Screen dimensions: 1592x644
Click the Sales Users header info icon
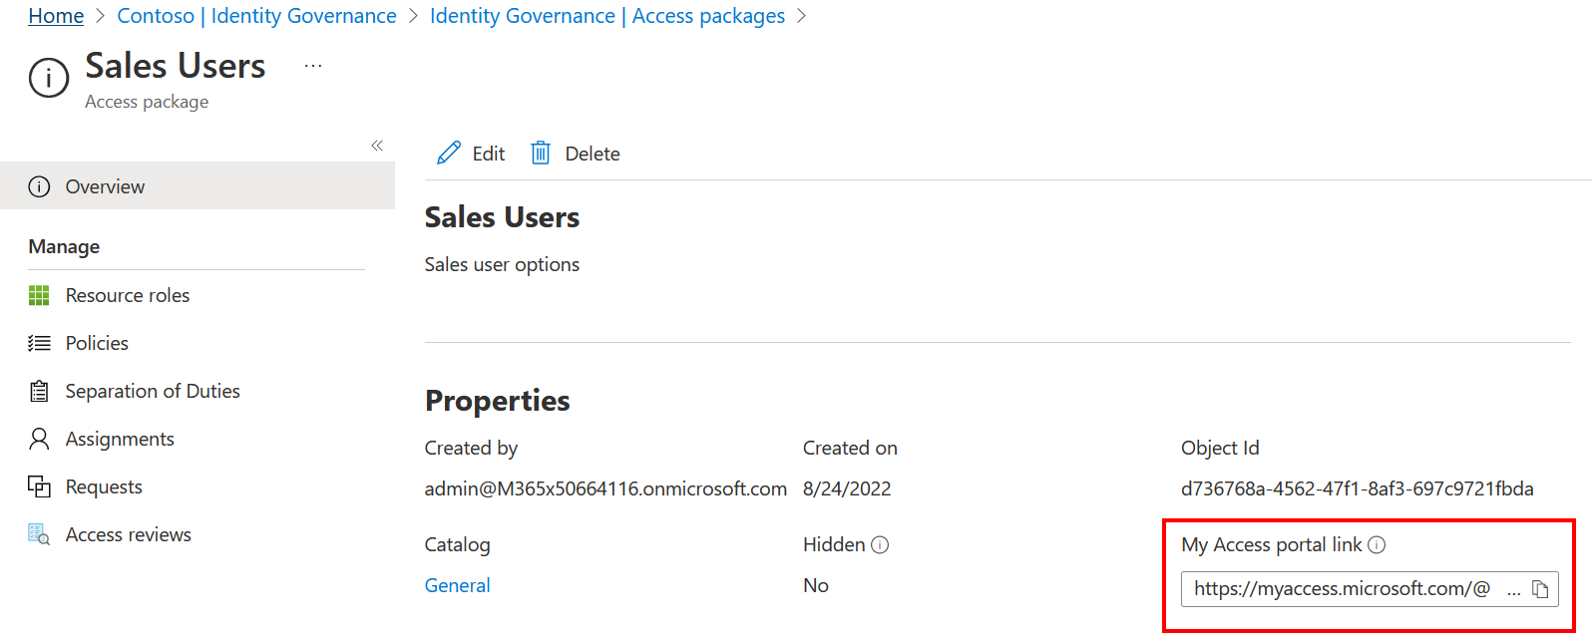pyautogui.click(x=49, y=78)
